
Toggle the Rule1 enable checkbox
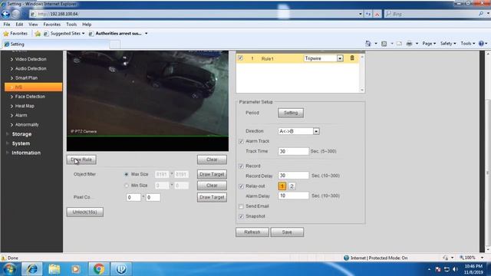tap(240, 58)
